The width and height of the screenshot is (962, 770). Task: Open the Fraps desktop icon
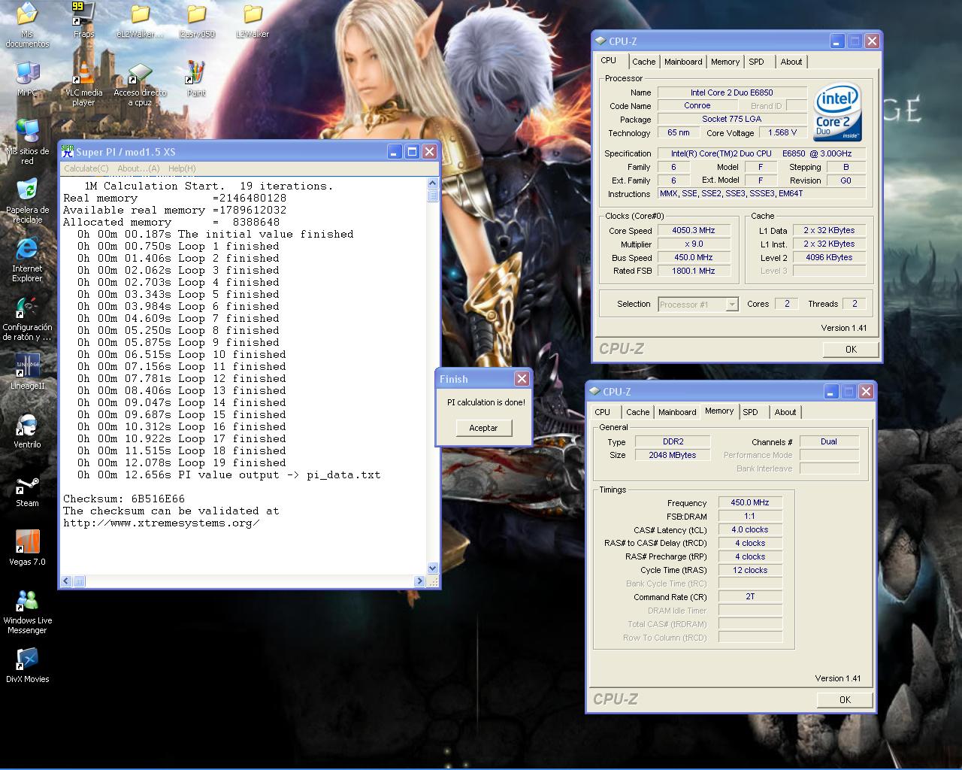[83, 17]
